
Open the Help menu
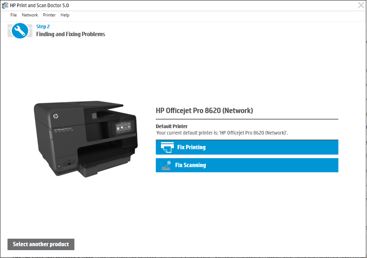tap(65, 15)
